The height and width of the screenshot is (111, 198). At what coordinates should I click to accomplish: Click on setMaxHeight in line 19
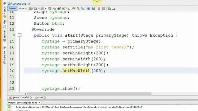click(x=78, y=65)
